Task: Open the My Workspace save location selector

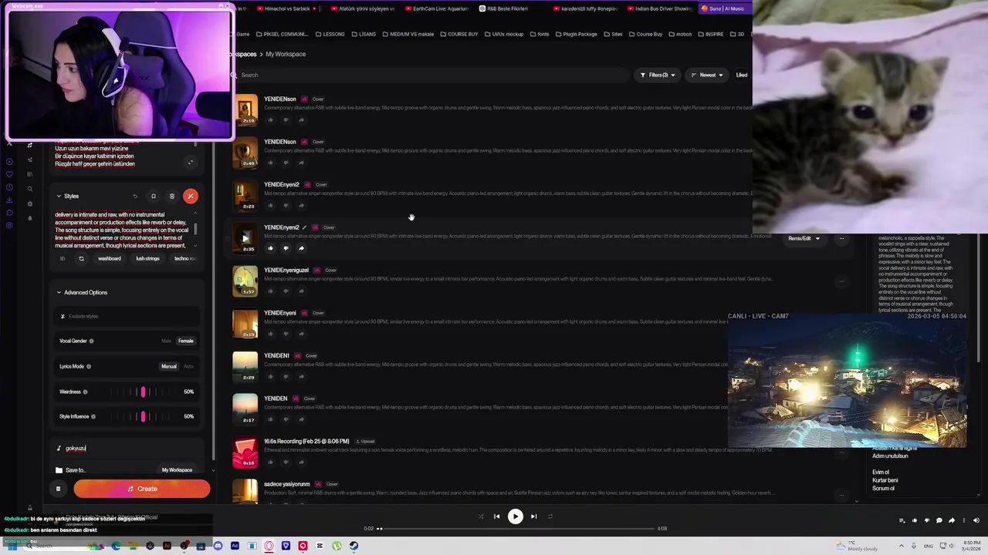Action: [177, 470]
